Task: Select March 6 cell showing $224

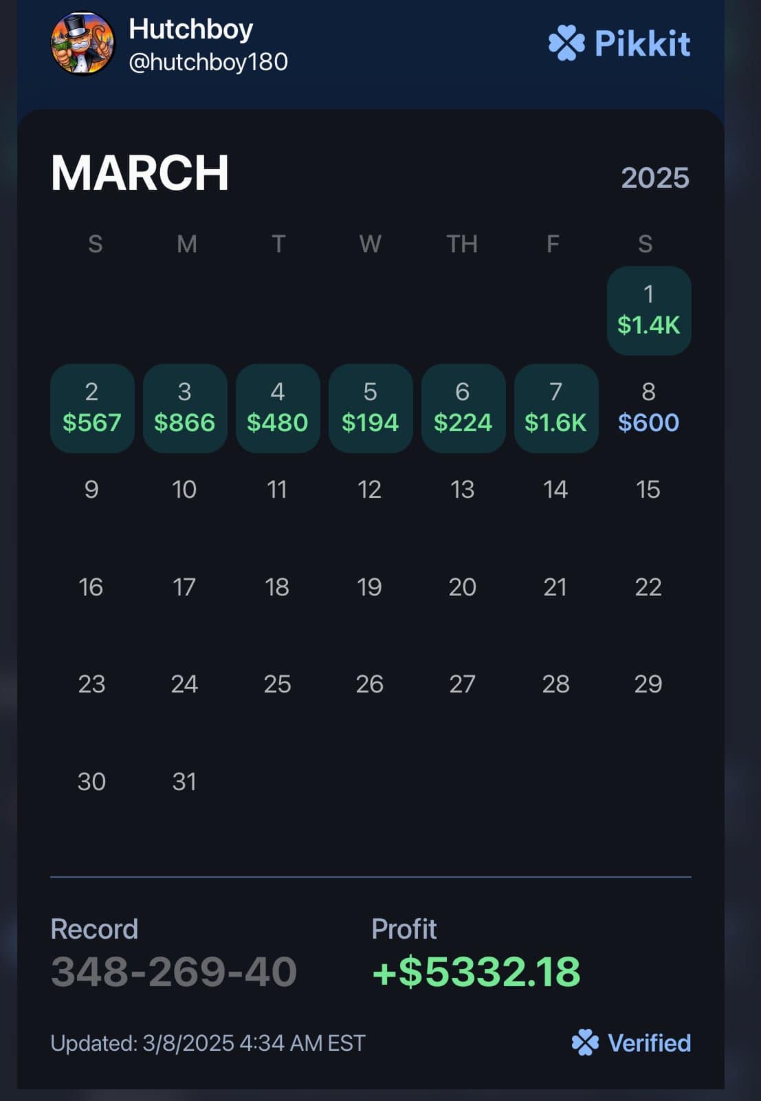Action: pyautogui.click(x=463, y=408)
